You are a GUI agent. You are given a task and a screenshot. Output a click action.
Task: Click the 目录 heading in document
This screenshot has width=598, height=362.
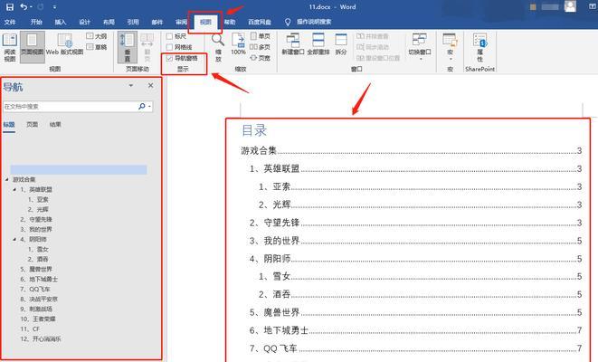(x=254, y=130)
